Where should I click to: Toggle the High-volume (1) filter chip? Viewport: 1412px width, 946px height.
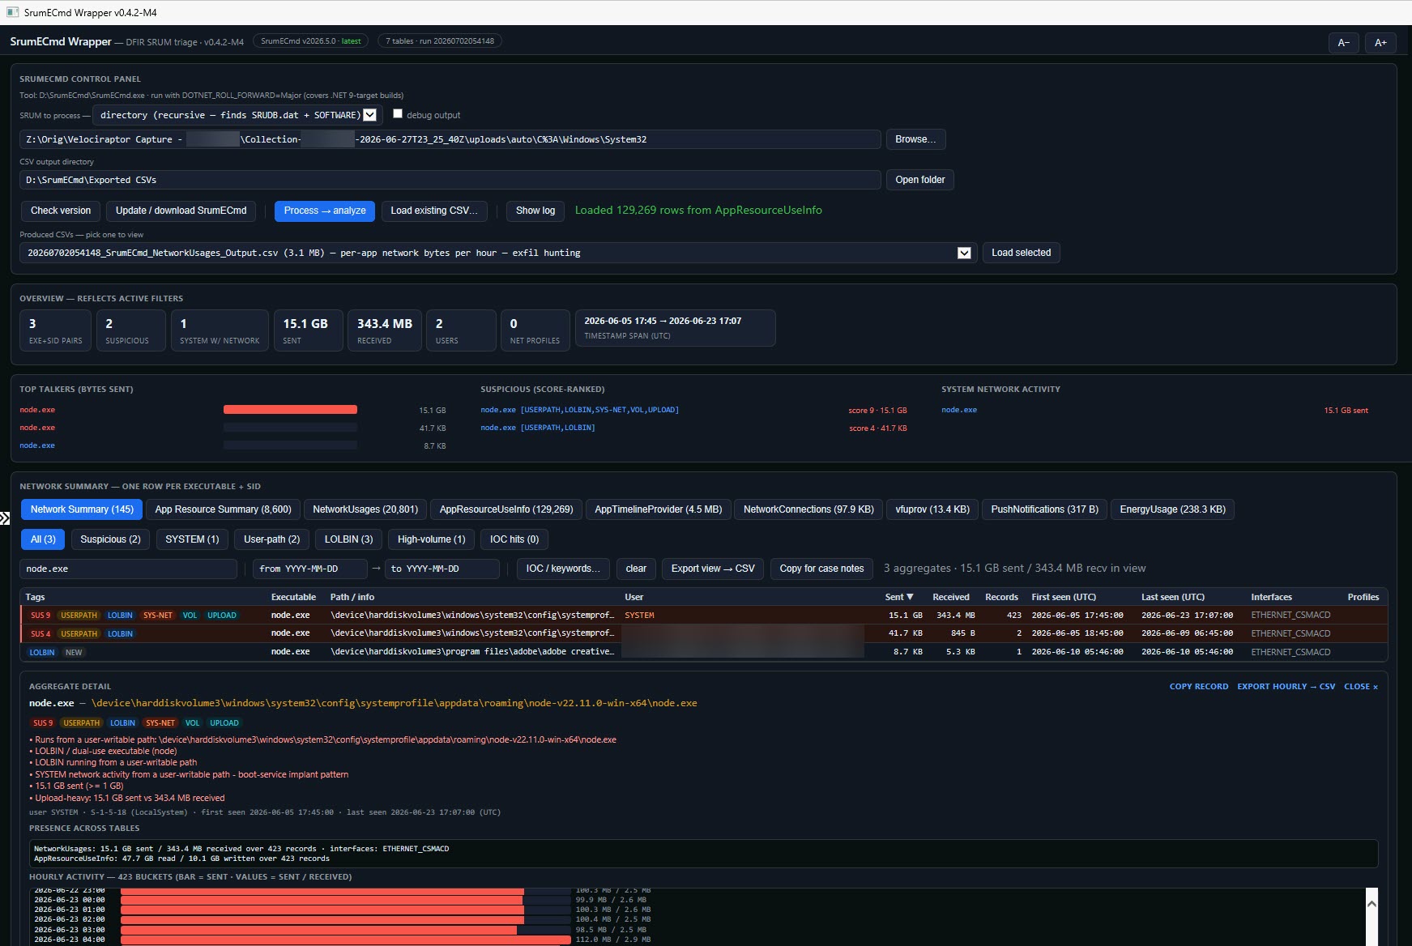tap(431, 539)
